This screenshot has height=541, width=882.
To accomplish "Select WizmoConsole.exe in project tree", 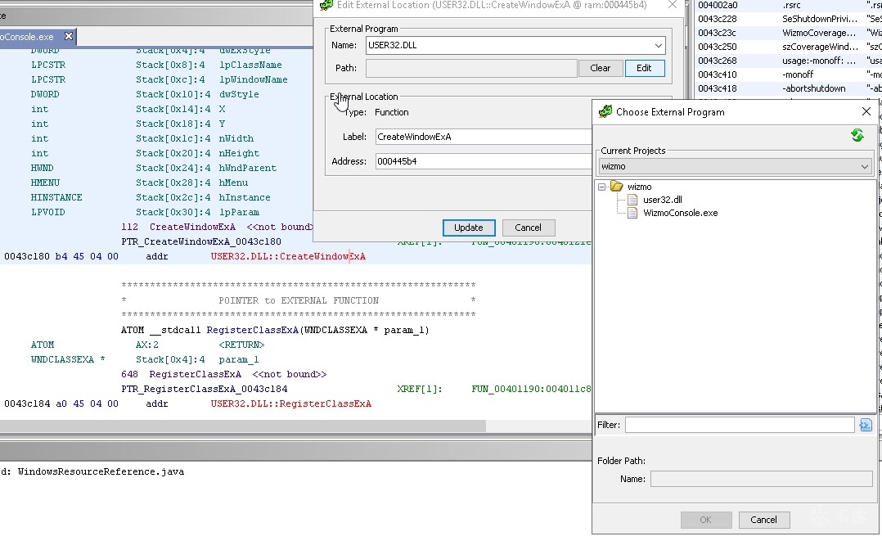I will (680, 213).
